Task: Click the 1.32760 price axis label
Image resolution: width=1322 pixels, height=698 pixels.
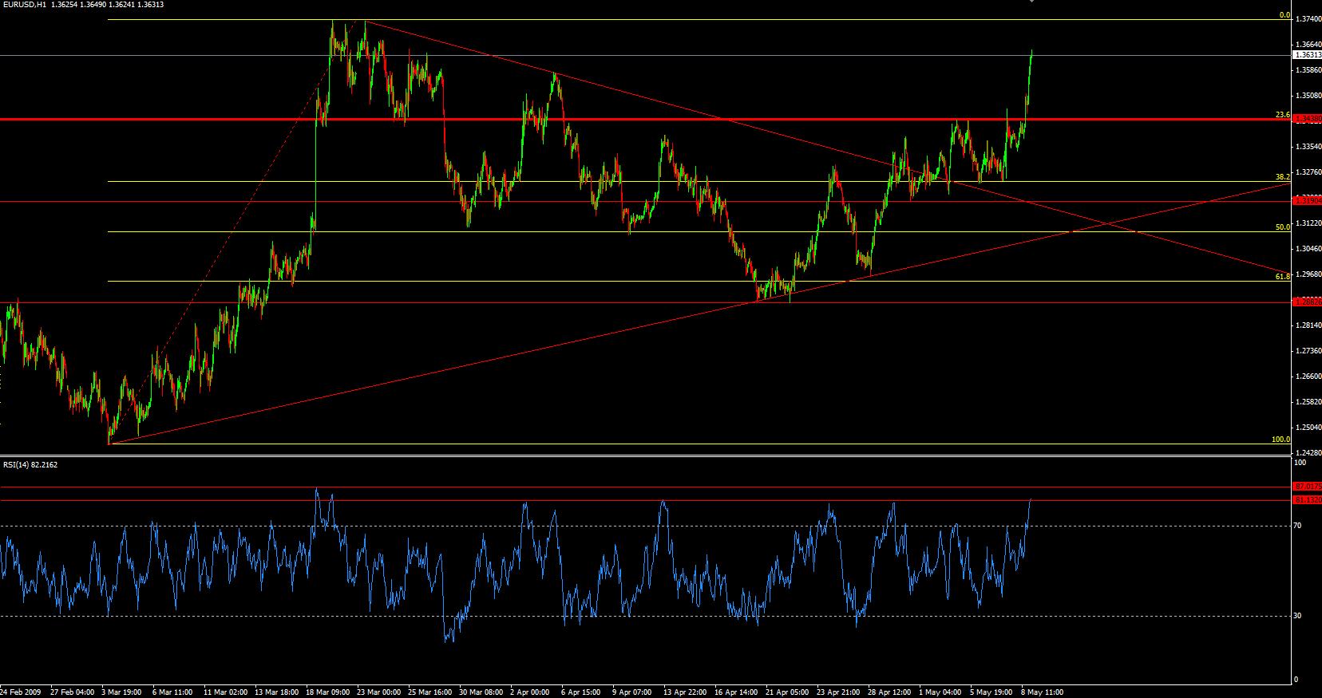Action: pyautogui.click(x=1308, y=172)
